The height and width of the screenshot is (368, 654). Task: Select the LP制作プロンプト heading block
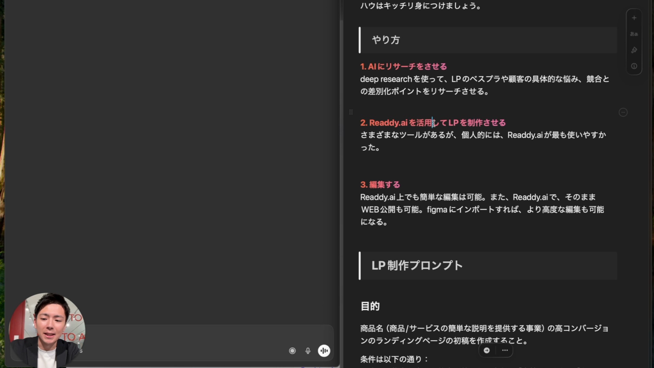click(x=417, y=266)
